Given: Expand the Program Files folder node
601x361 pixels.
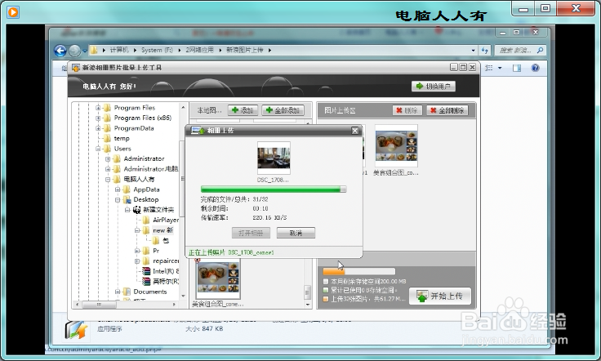Looking at the screenshot, I should [x=98, y=108].
